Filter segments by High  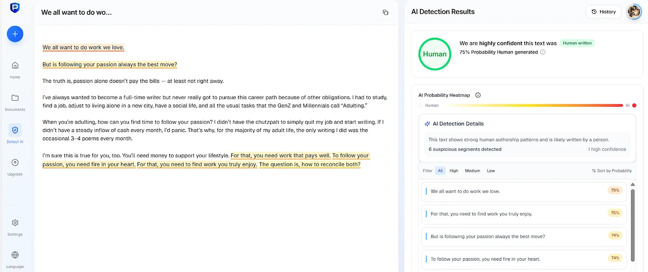click(x=454, y=171)
